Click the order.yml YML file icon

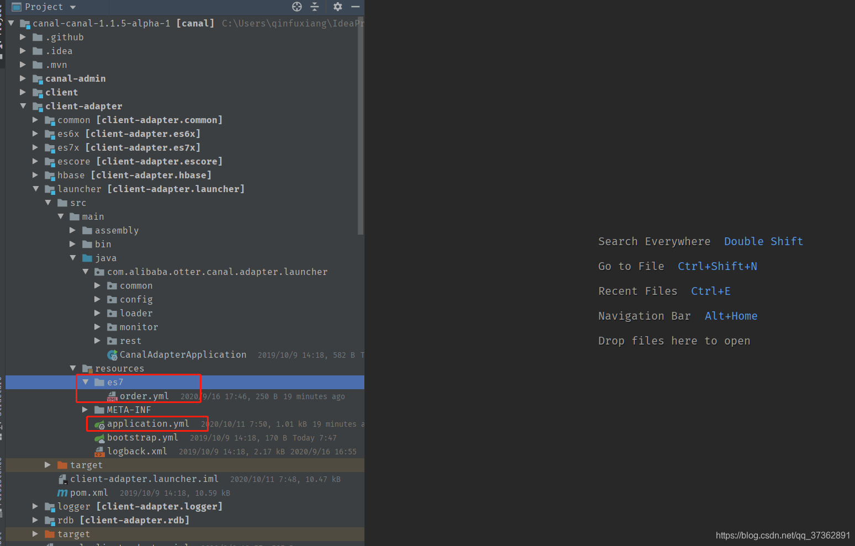point(112,396)
